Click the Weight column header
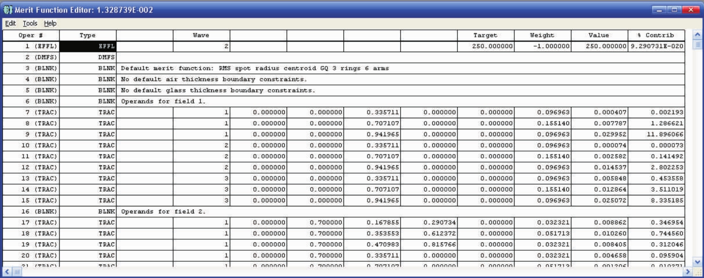704x278 pixels. (542, 36)
